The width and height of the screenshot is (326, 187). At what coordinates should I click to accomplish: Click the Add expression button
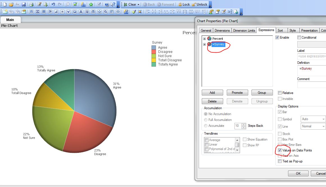[212, 93]
